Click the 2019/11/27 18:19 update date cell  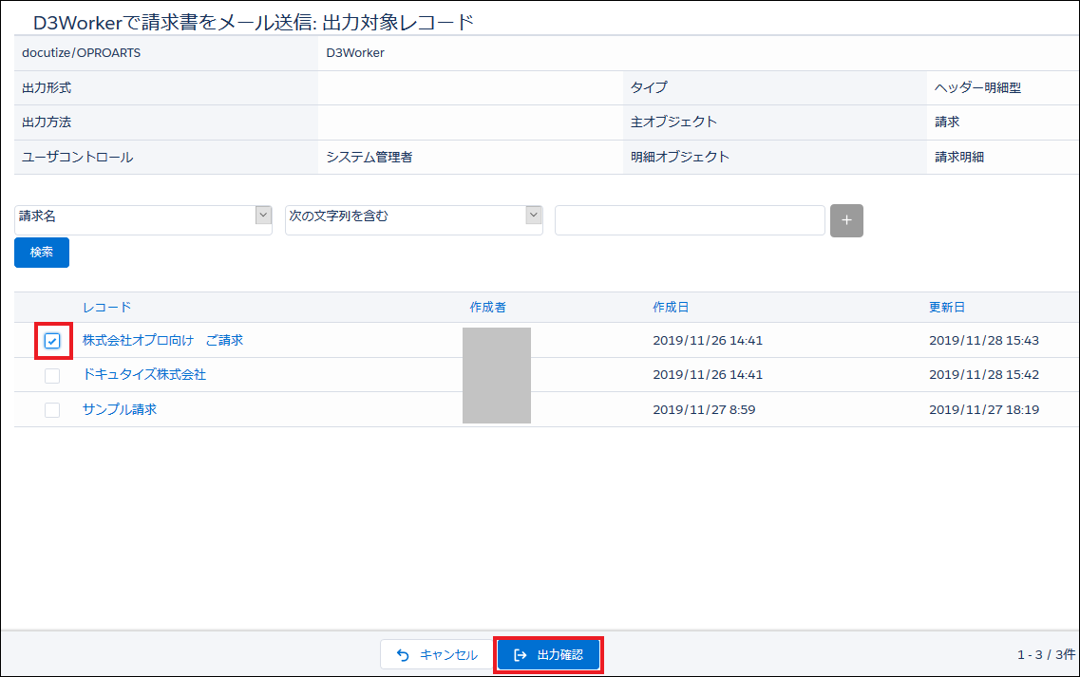click(x=984, y=410)
